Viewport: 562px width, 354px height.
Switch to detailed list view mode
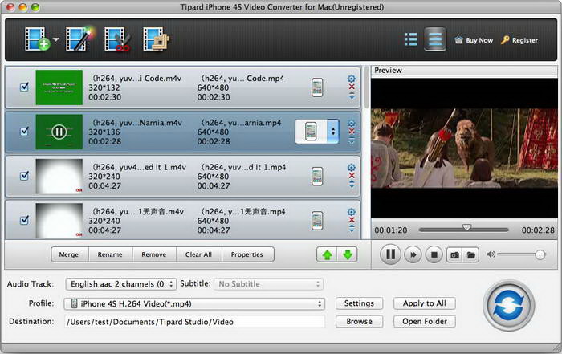pos(434,39)
